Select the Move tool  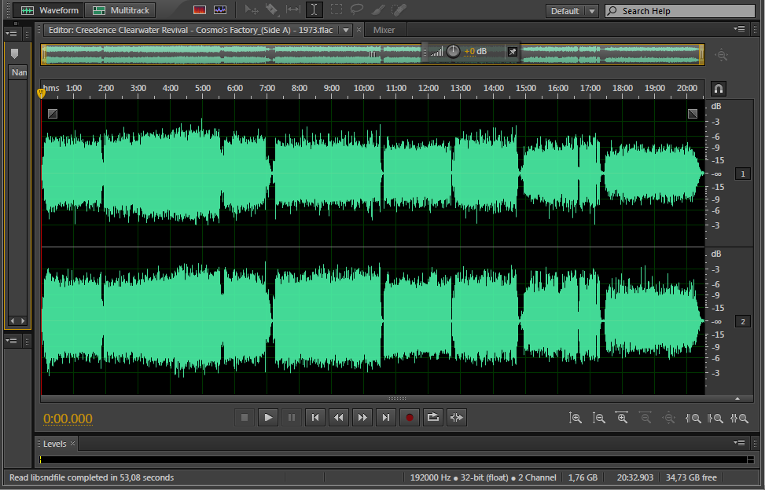tap(252, 9)
